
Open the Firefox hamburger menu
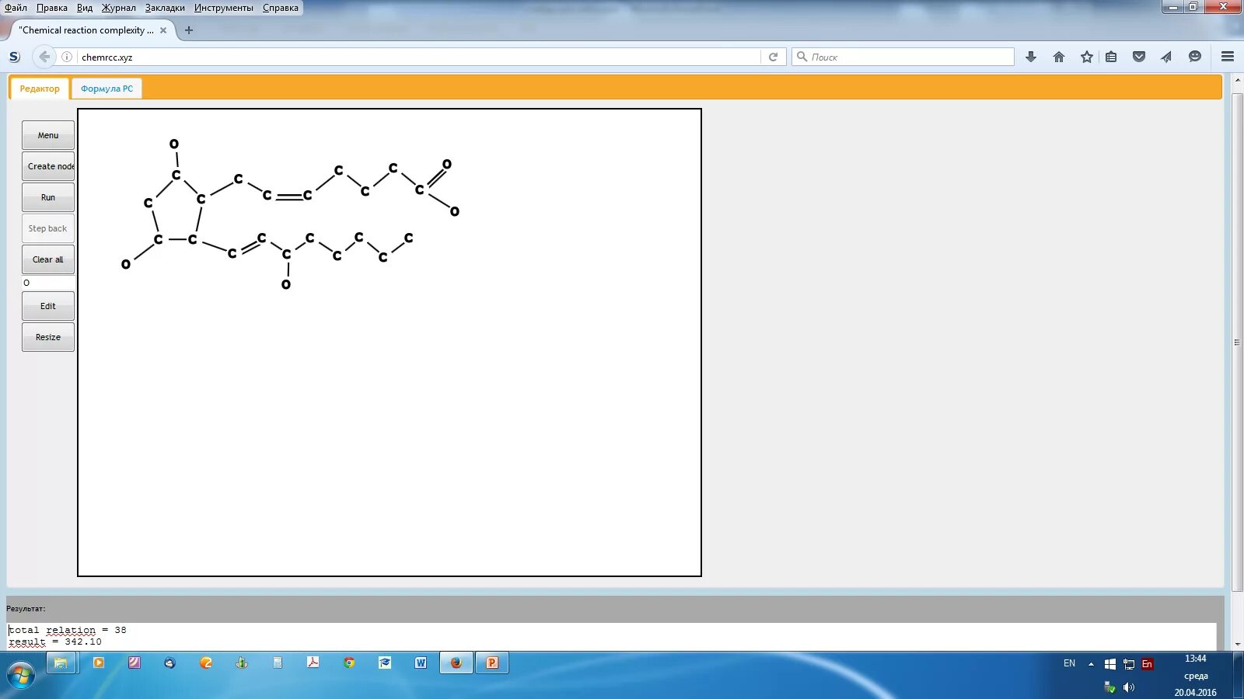pos(1228,56)
